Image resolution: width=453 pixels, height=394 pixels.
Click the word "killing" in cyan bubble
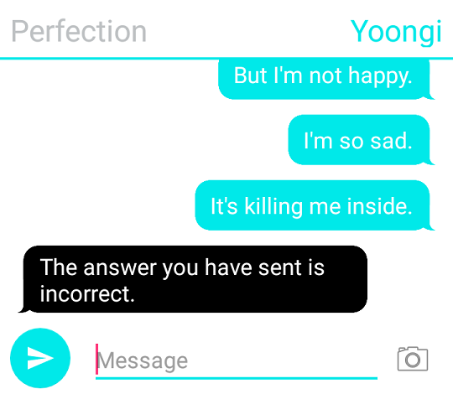273,207
